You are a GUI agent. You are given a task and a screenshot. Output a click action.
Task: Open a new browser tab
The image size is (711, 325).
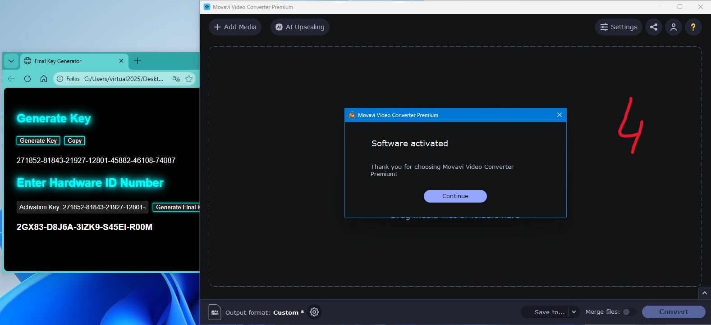(138, 61)
